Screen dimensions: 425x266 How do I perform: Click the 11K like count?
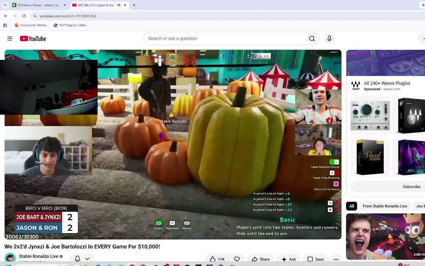click(x=221, y=259)
